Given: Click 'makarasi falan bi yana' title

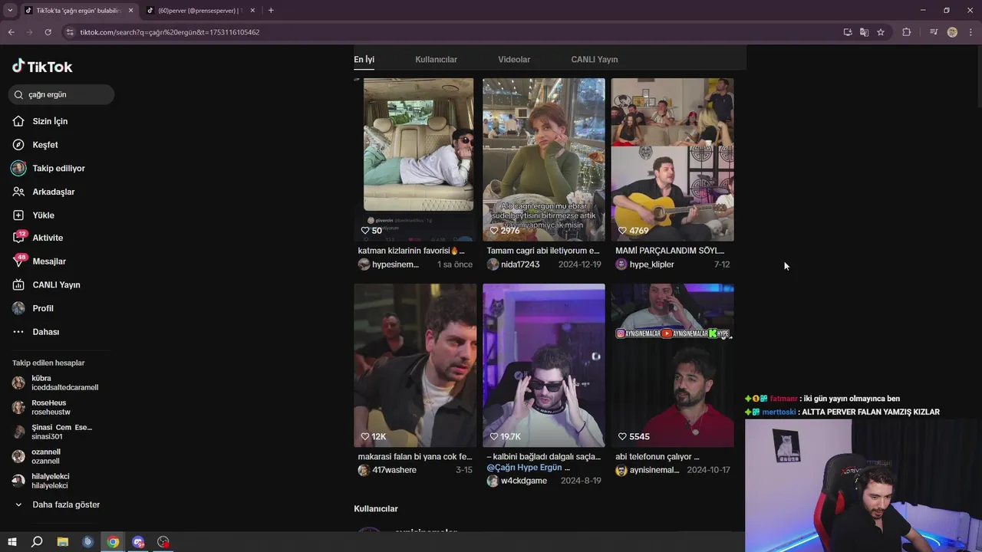Looking at the screenshot, I should tap(415, 457).
